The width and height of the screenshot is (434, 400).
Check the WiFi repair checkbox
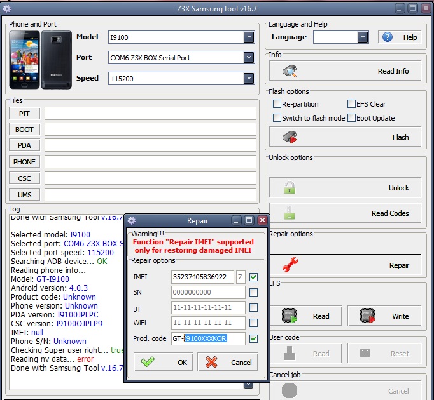tap(253, 323)
